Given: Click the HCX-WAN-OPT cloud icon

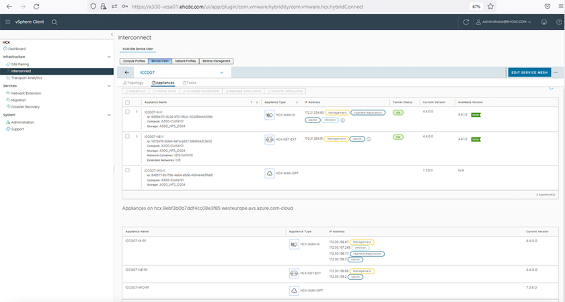Looking at the screenshot, I should (x=269, y=174).
